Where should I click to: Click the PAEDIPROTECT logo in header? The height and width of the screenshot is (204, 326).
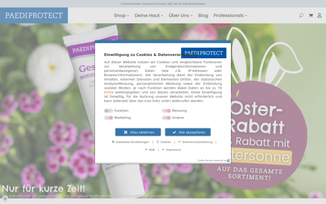(x=34, y=15)
